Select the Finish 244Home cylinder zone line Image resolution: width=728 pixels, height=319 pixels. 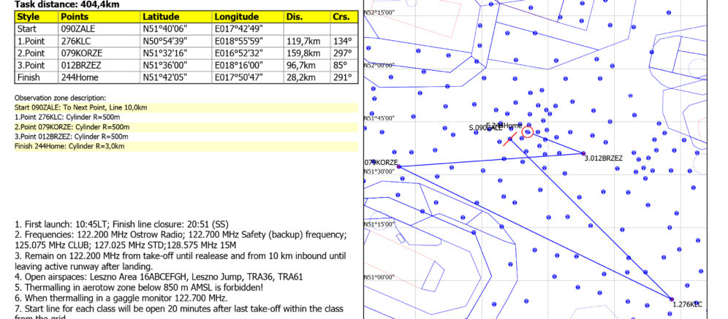click(x=69, y=146)
